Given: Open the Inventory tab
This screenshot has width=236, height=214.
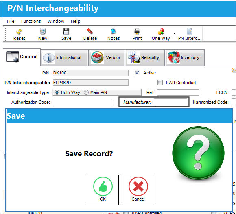Looking at the screenshot, I should click(185, 57).
